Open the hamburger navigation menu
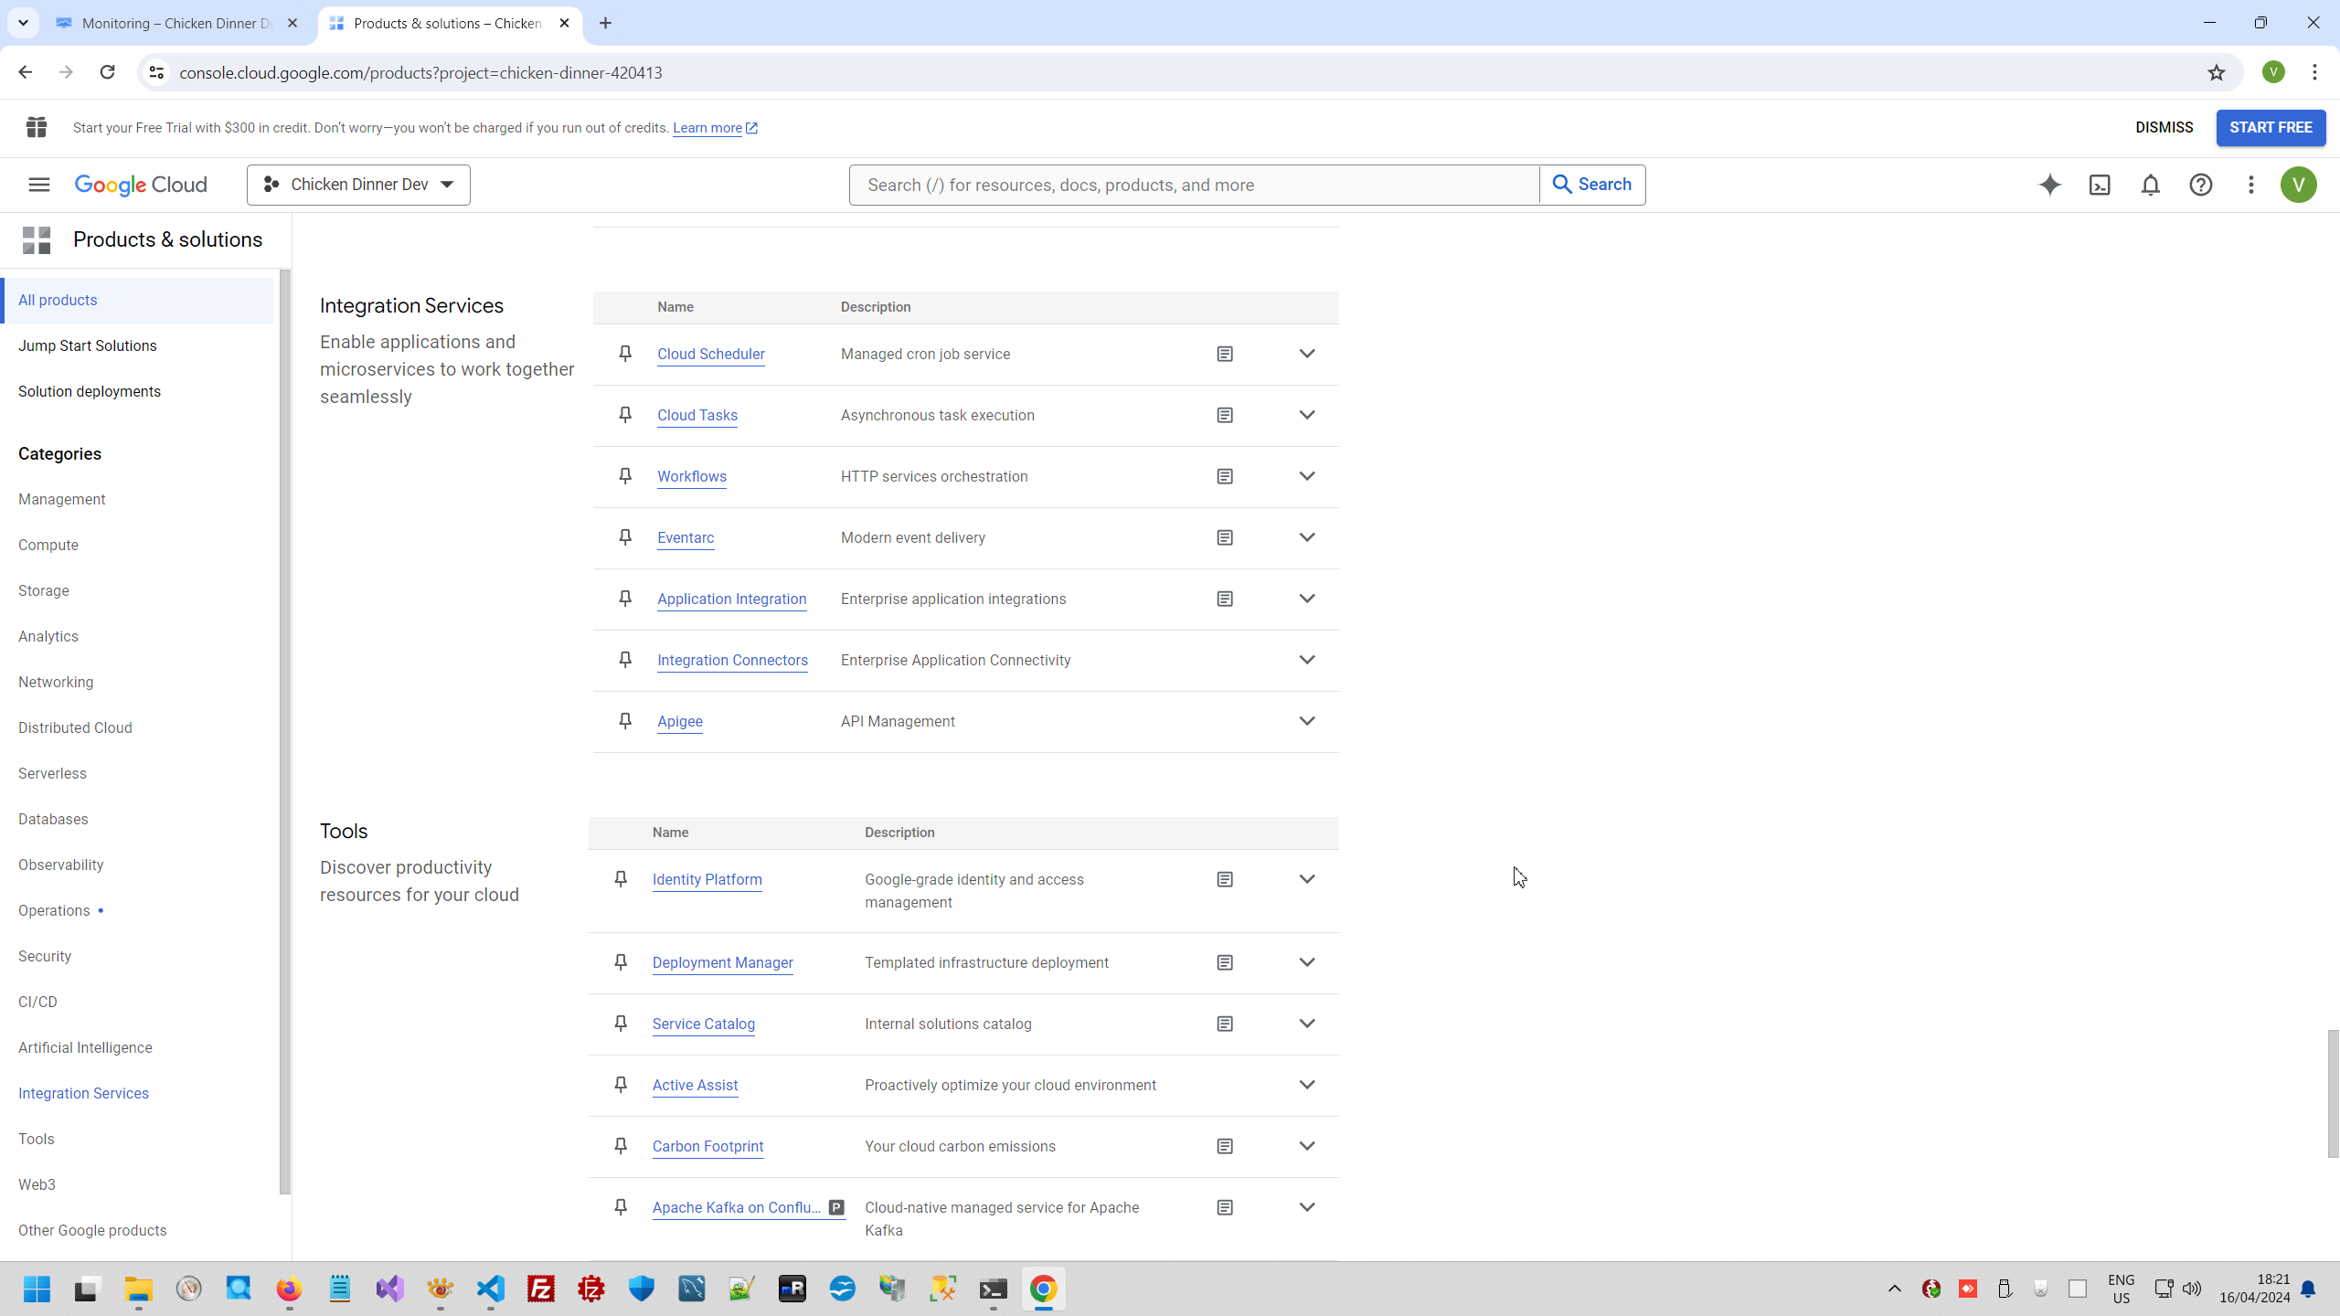This screenshot has height=1316, width=2340. click(38, 185)
